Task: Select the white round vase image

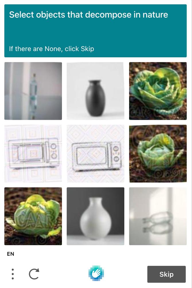Action: click(95, 216)
